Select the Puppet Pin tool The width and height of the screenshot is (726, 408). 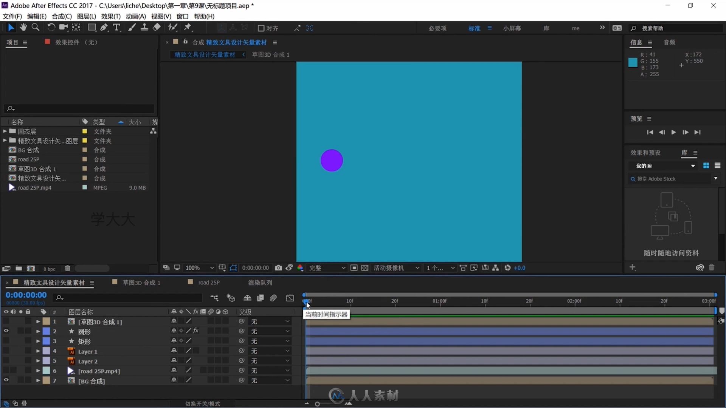[188, 27]
